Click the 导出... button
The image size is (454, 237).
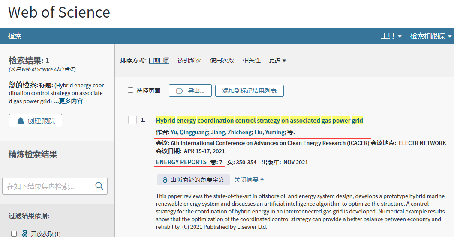(190, 91)
